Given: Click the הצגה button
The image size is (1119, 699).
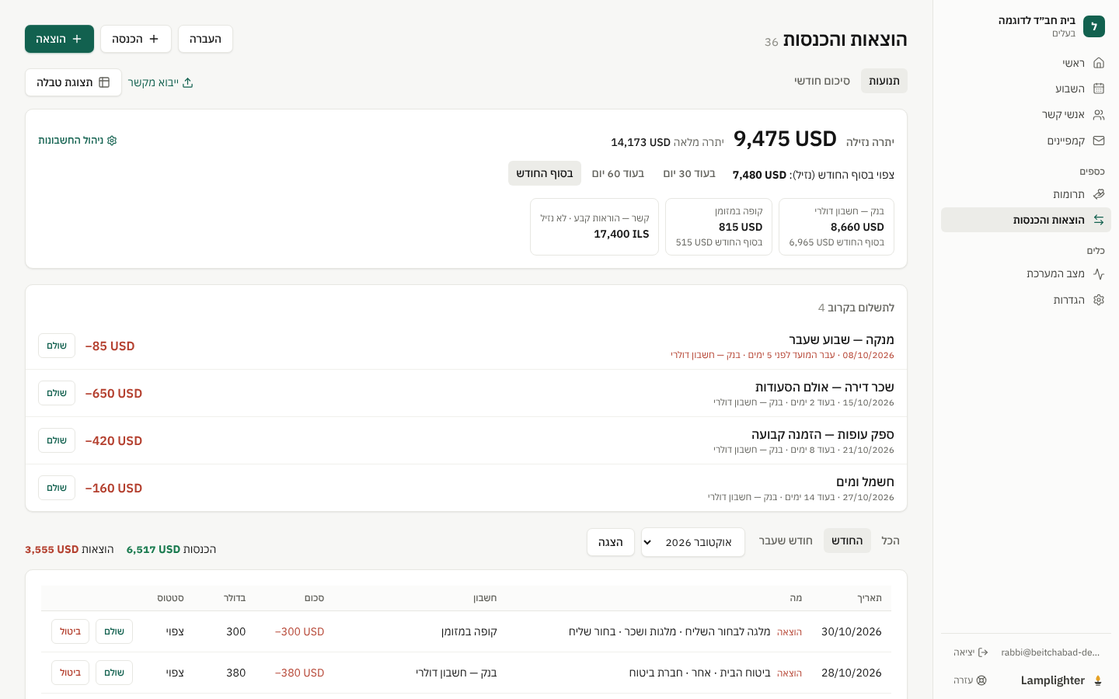Looking at the screenshot, I should tap(611, 542).
